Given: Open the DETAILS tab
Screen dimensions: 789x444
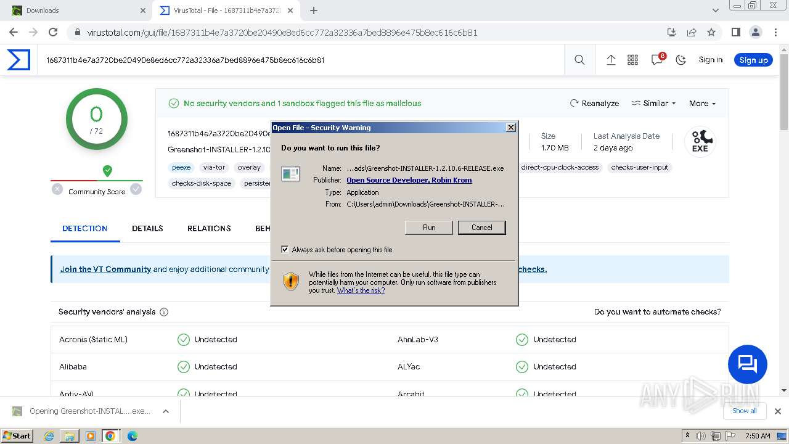Looking at the screenshot, I should point(147,228).
